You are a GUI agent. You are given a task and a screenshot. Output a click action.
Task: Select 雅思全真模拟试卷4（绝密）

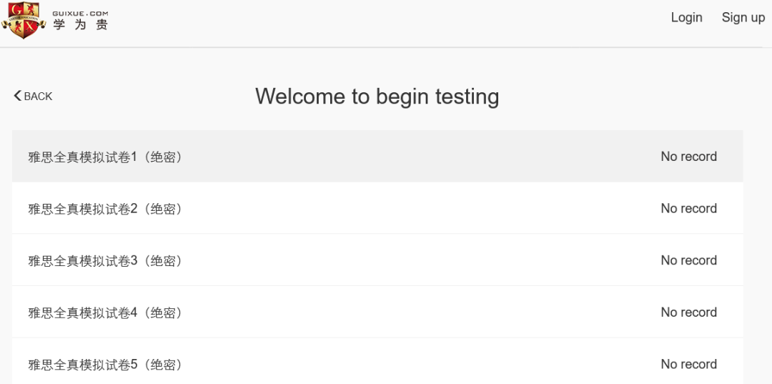pyautogui.click(x=377, y=312)
